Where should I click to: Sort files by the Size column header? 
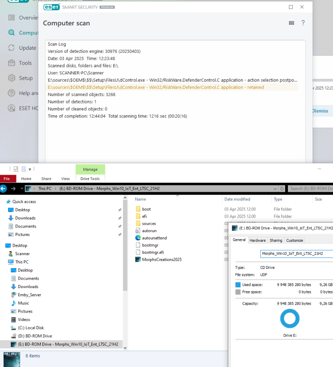click(x=318, y=199)
